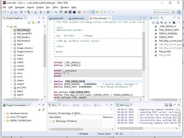Click the editor vertical scrollbar thumb

(x=144, y=51)
